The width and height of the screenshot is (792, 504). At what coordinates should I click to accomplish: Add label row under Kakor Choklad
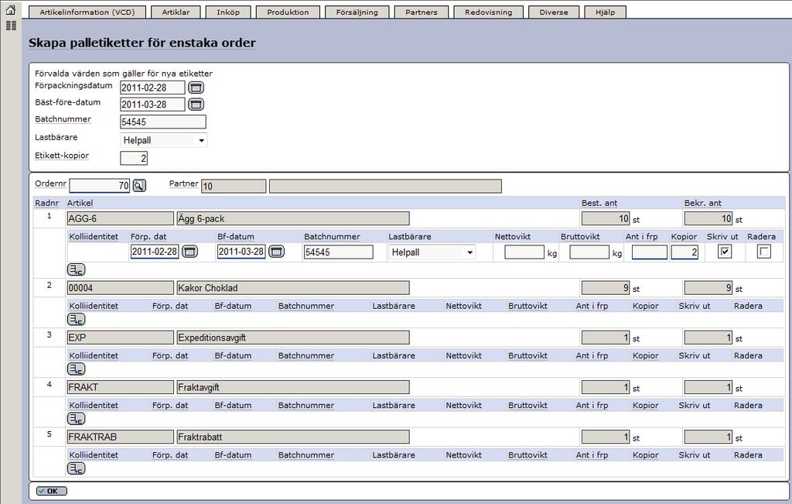[x=77, y=319]
